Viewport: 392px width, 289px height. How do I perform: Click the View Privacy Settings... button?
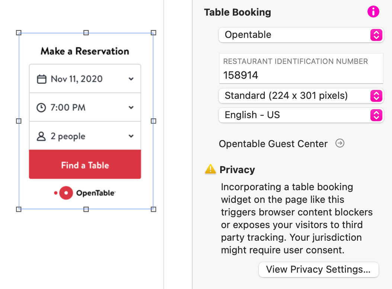pyautogui.click(x=318, y=269)
